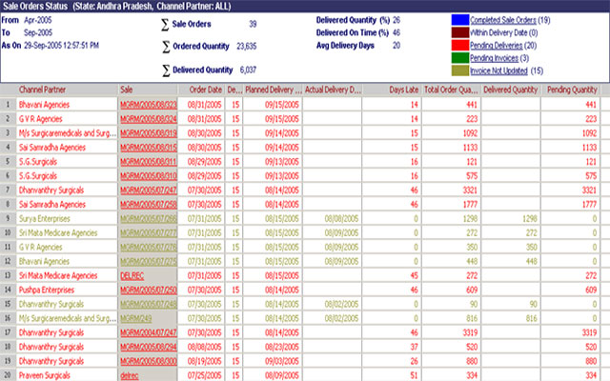
Task: Sort by the Actual Delivery column header
Action: point(333,90)
